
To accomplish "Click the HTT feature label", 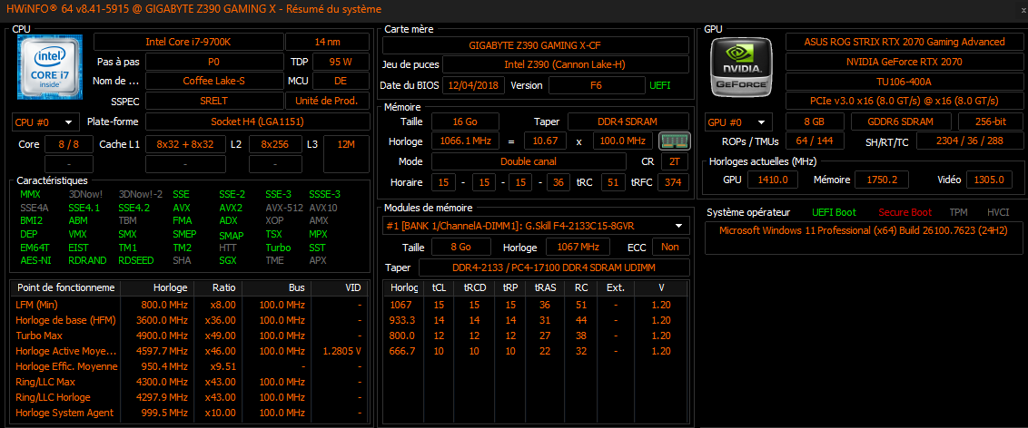I will 228,248.
